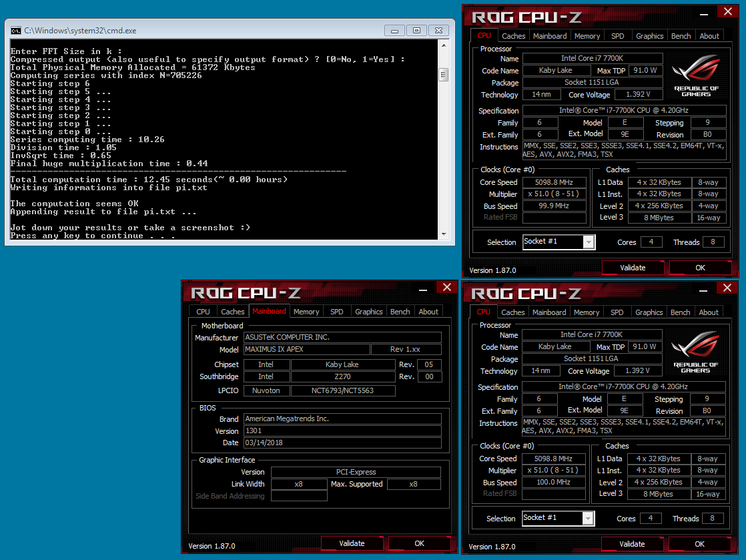This screenshot has width=746, height=560.
Task: Click Validate in Mainboard CPU-Z window
Action: click(352, 543)
